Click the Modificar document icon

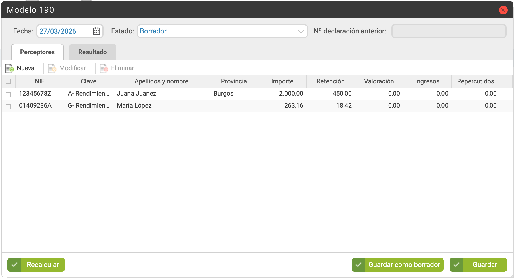point(52,68)
